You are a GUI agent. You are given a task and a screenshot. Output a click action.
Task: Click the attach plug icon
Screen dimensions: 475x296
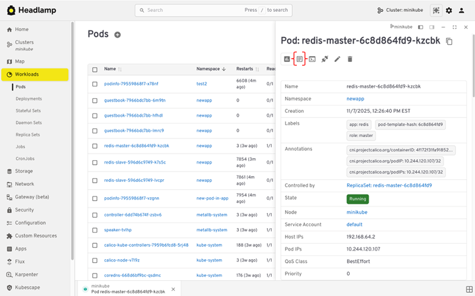(x=325, y=59)
